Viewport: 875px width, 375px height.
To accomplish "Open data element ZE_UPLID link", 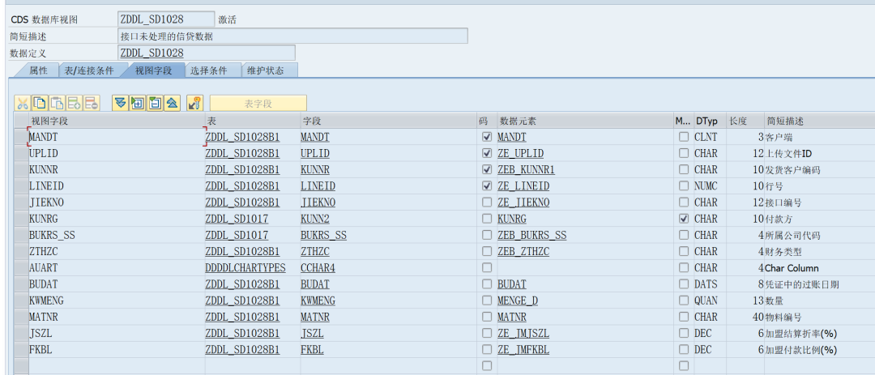I will [x=521, y=153].
